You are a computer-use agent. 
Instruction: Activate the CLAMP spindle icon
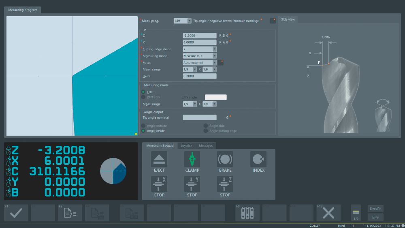[192, 160]
